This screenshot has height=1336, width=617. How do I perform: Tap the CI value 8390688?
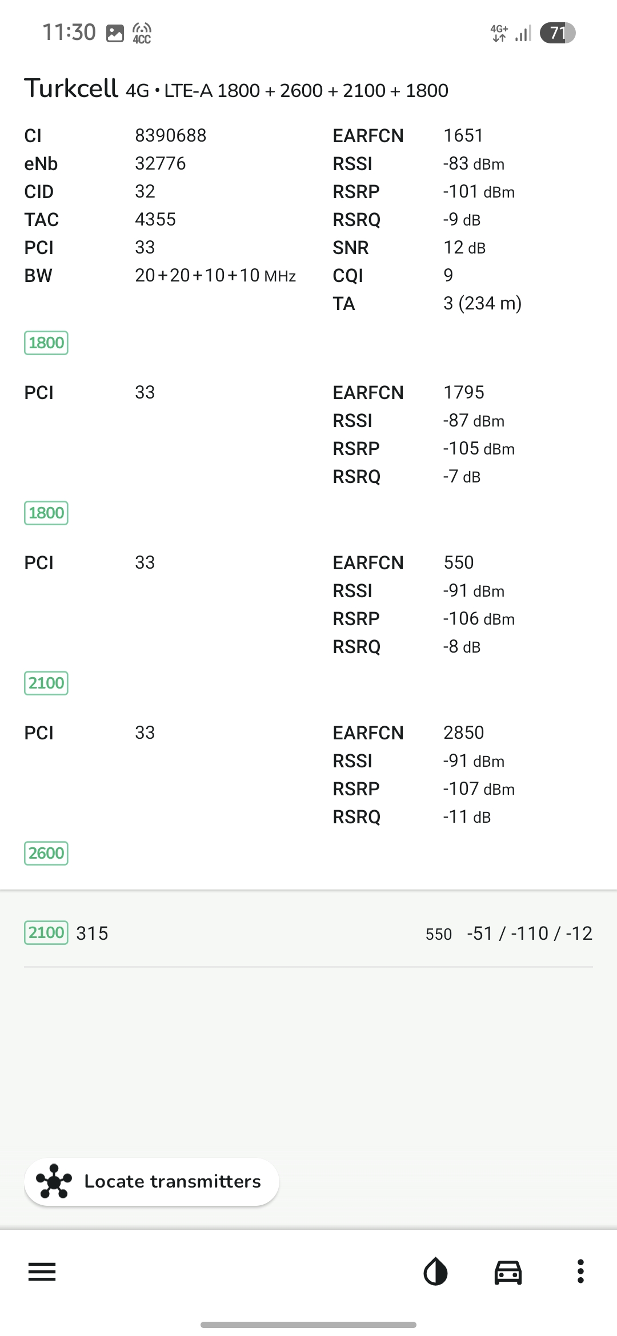click(170, 135)
